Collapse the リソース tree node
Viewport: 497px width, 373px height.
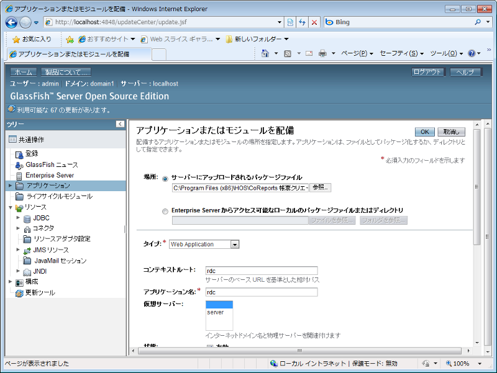10,208
